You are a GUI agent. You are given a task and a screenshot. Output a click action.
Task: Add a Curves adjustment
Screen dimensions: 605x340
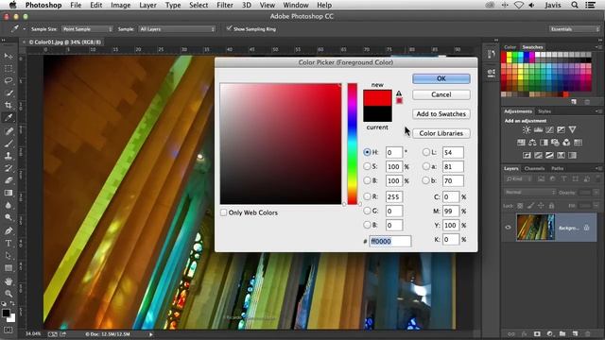[x=549, y=130]
